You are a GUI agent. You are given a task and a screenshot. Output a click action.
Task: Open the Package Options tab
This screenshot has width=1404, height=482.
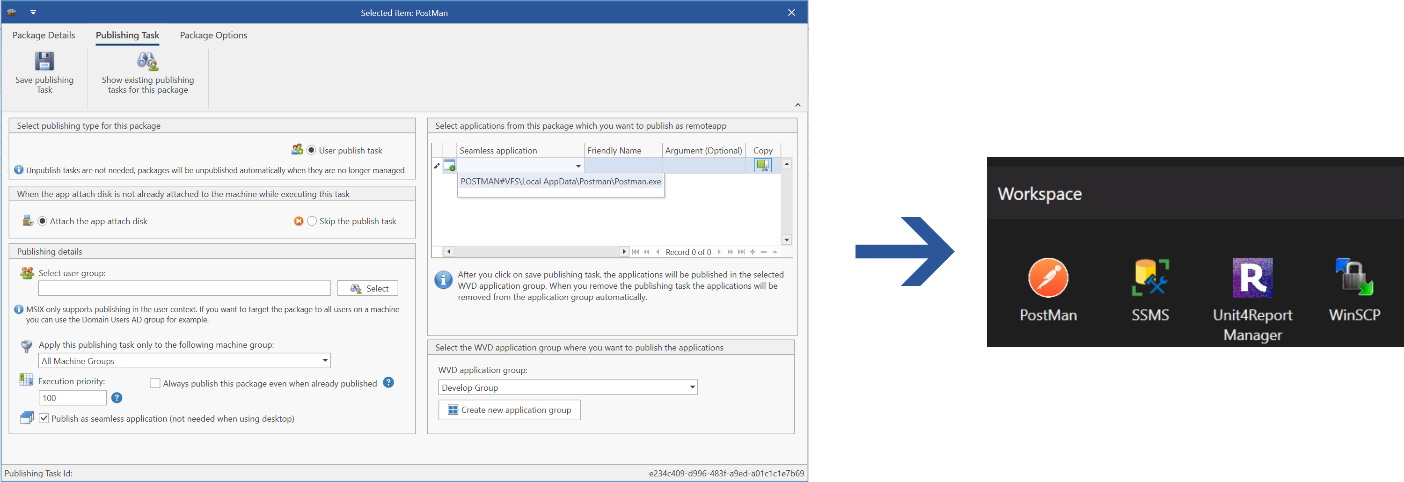point(213,36)
